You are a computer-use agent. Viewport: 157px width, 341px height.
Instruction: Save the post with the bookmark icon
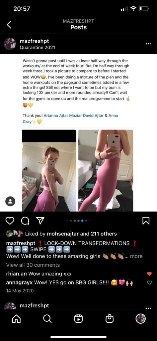pos(146,221)
